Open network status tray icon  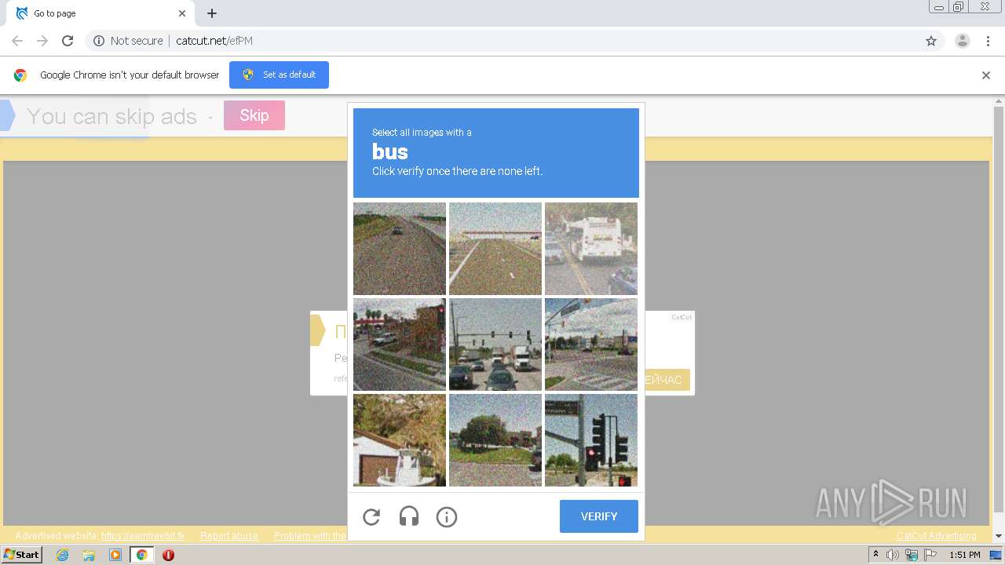tap(912, 555)
